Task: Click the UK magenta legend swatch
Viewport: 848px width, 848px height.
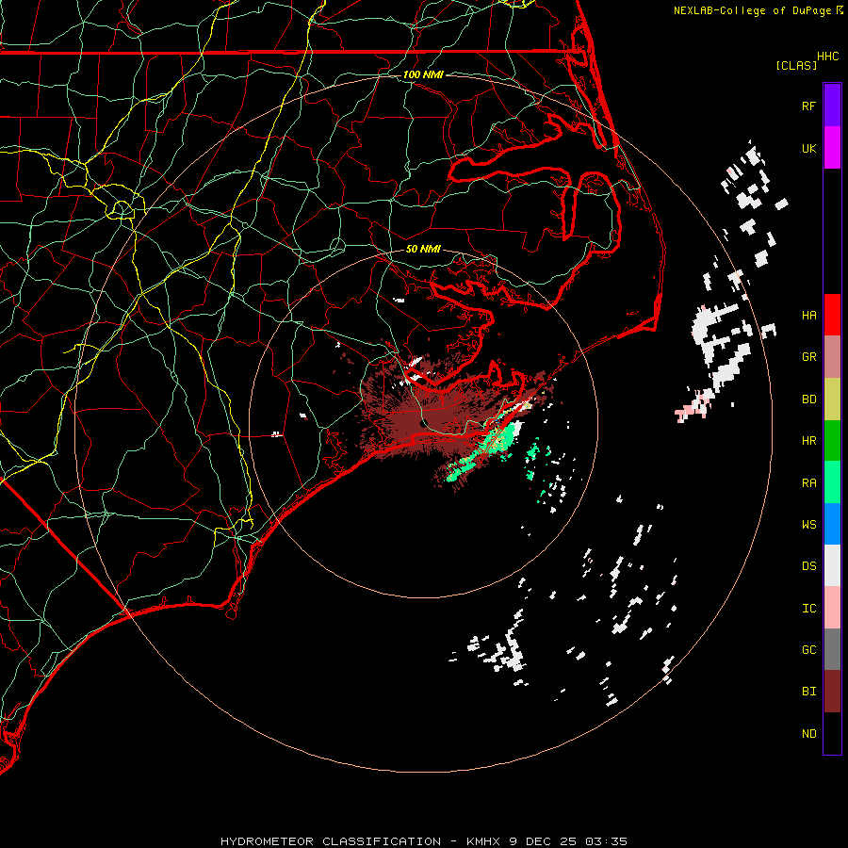Action: [832, 148]
